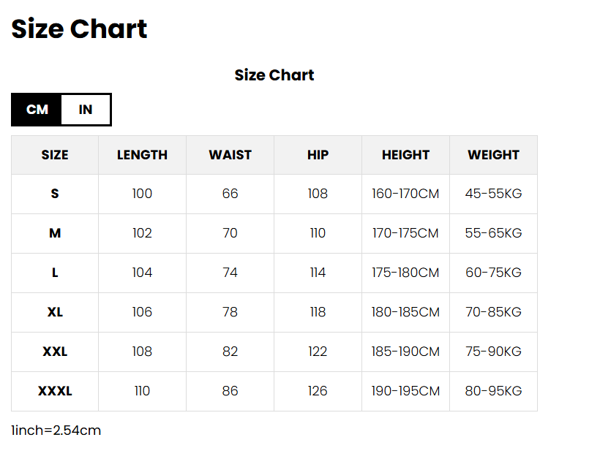Click the 160-170CM height cell
This screenshot has width=600, height=459.
tap(405, 194)
